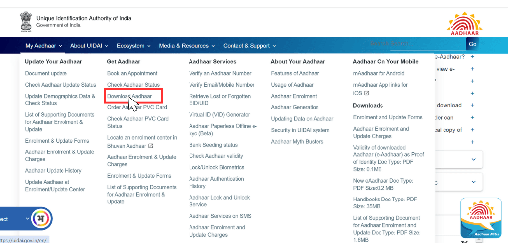Expand the 'download' FAQ plus icon
The image size is (508, 250).
(472, 105)
